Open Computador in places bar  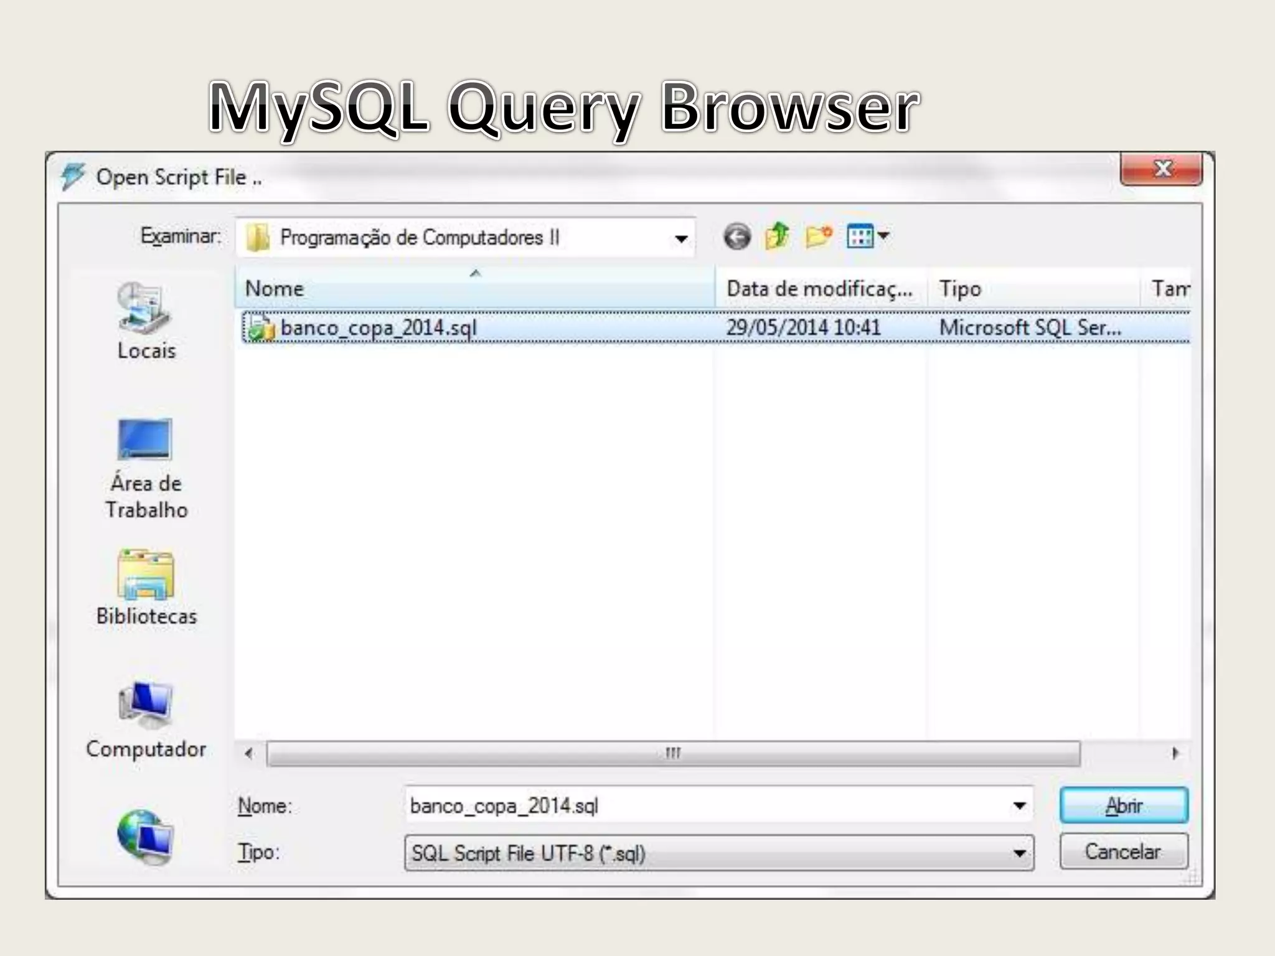tap(146, 720)
